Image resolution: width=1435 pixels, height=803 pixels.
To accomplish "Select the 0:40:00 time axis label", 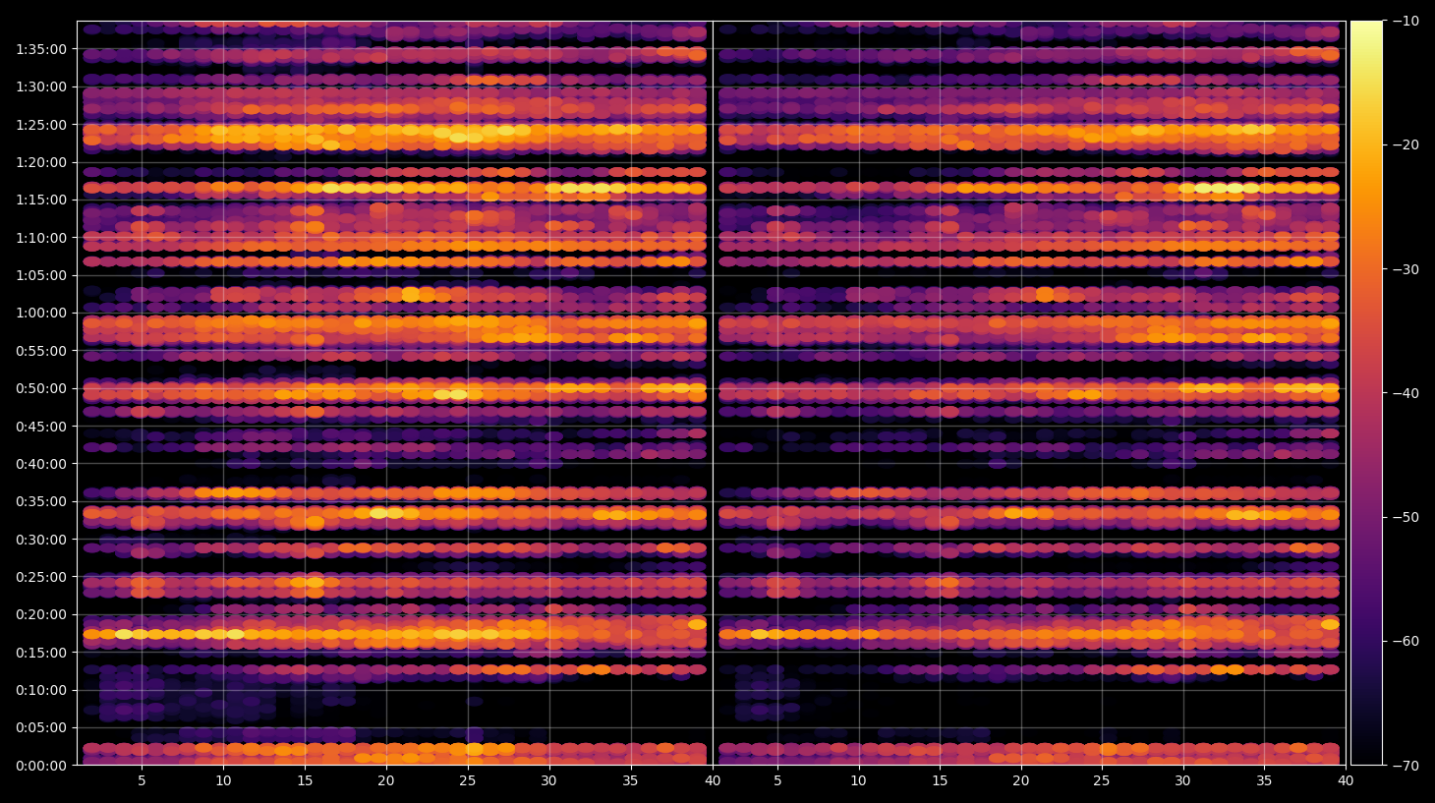I will coord(41,464).
